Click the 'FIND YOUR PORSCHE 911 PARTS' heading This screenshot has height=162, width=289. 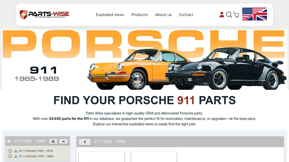pyautogui.click(x=144, y=100)
